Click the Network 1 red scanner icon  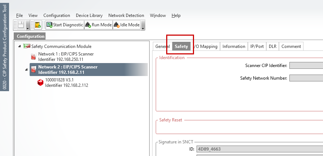pyautogui.click(x=34, y=57)
